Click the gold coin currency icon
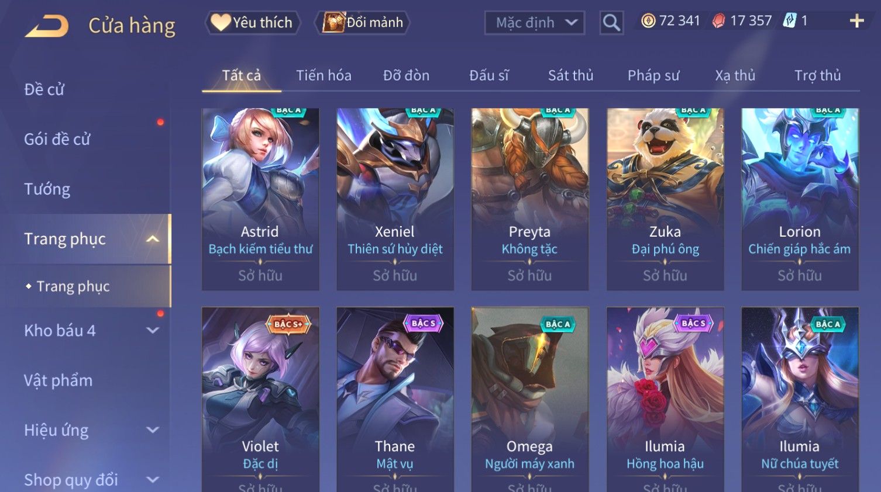The width and height of the screenshot is (881, 492). tap(648, 21)
